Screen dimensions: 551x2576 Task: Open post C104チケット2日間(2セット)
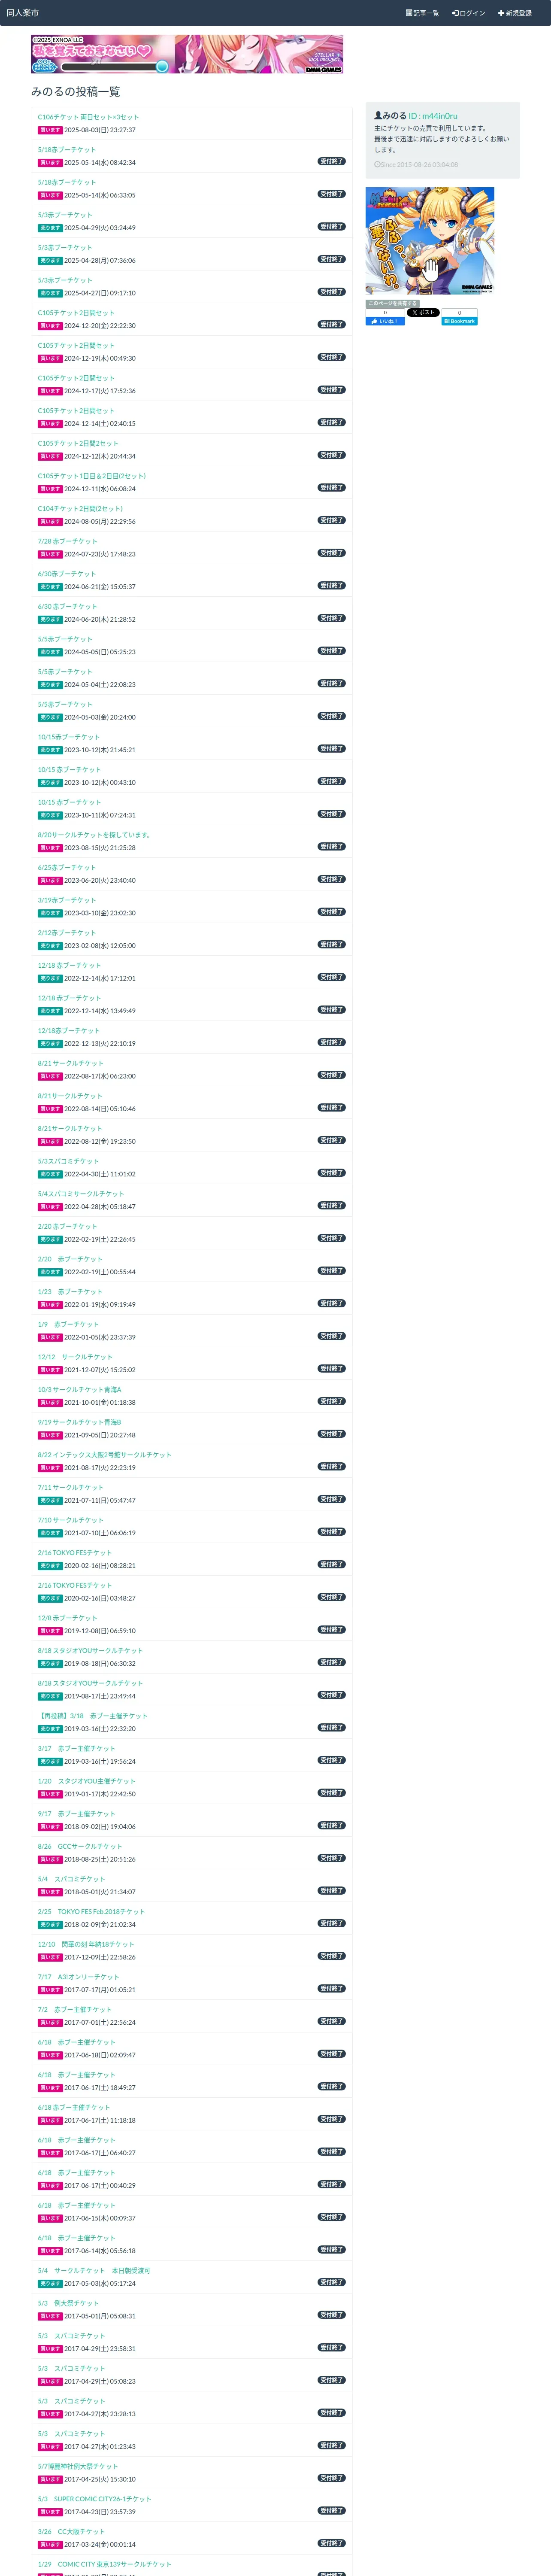click(x=80, y=508)
